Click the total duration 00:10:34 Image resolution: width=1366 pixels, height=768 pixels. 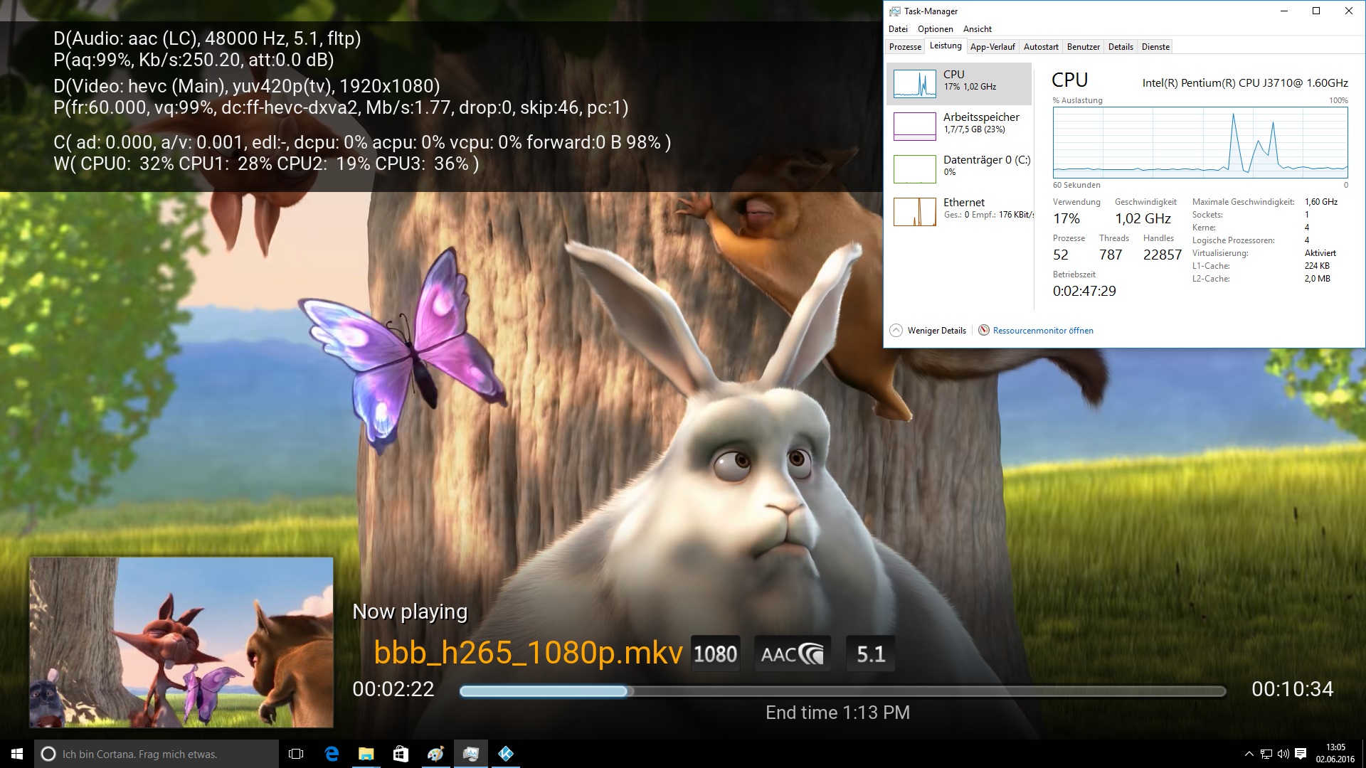pyautogui.click(x=1292, y=689)
